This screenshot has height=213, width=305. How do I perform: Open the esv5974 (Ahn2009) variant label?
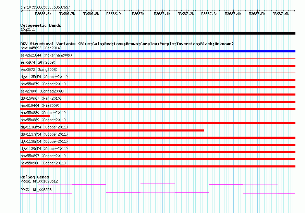pos(38,62)
